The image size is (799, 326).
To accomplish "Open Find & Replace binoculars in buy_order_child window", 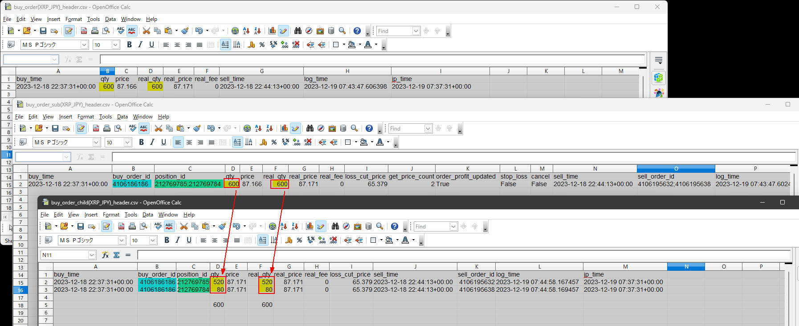I will [335, 226].
